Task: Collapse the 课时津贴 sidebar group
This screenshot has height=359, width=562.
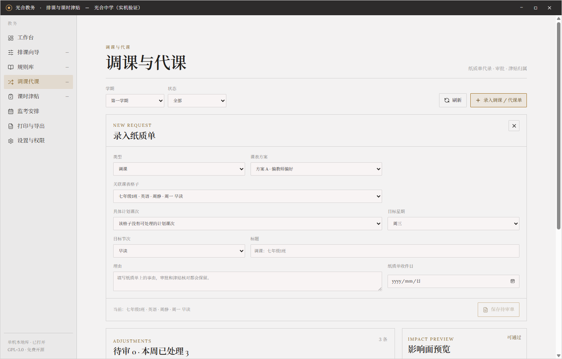Action: [67, 96]
